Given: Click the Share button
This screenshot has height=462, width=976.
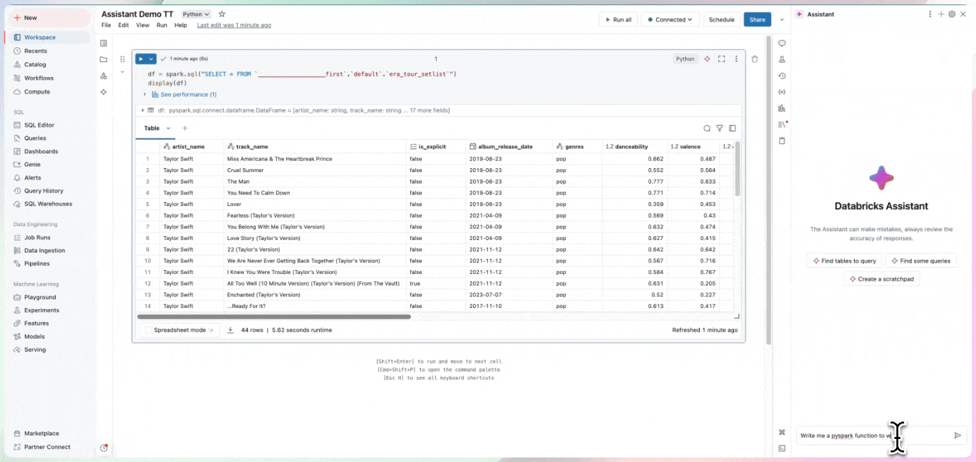Looking at the screenshot, I should point(757,20).
